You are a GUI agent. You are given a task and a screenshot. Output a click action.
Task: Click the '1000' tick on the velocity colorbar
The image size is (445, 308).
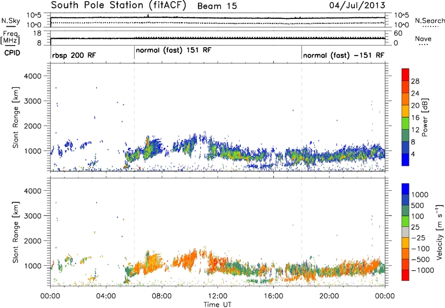click(420, 195)
